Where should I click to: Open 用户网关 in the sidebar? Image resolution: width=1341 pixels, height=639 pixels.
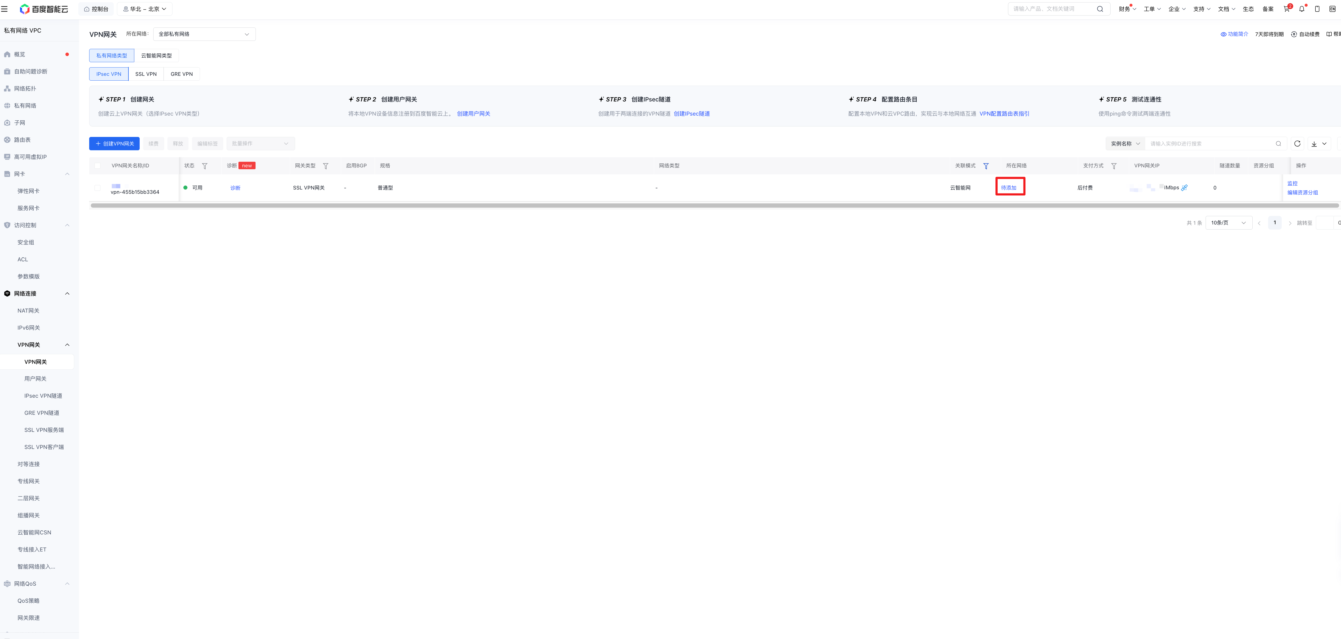click(36, 379)
